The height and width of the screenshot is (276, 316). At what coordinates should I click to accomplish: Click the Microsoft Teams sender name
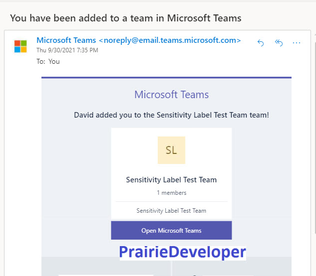coord(66,40)
